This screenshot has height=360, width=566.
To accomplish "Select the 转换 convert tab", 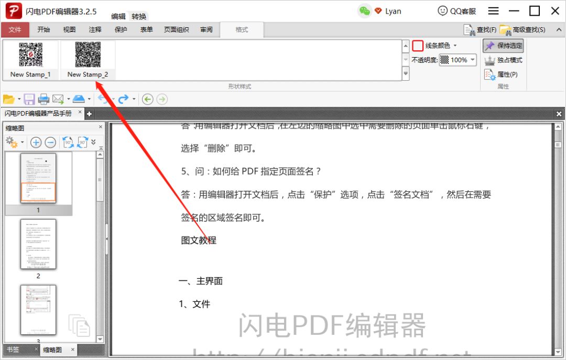I will coord(138,16).
